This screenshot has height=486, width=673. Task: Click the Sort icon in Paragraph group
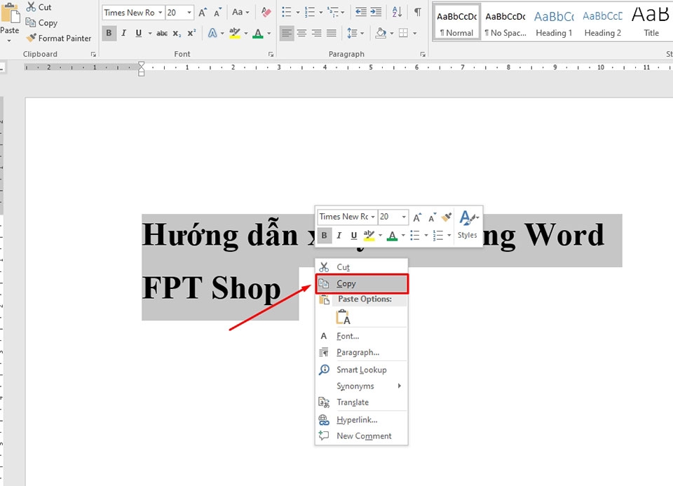(x=395, y=12)
